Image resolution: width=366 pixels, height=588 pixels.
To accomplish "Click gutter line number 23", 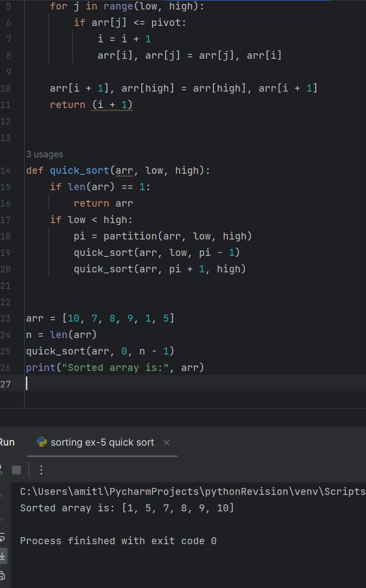I will [5, 318].
